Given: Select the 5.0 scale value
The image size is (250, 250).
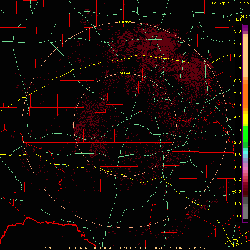Looking at the screenshot, I should [237, 105].
